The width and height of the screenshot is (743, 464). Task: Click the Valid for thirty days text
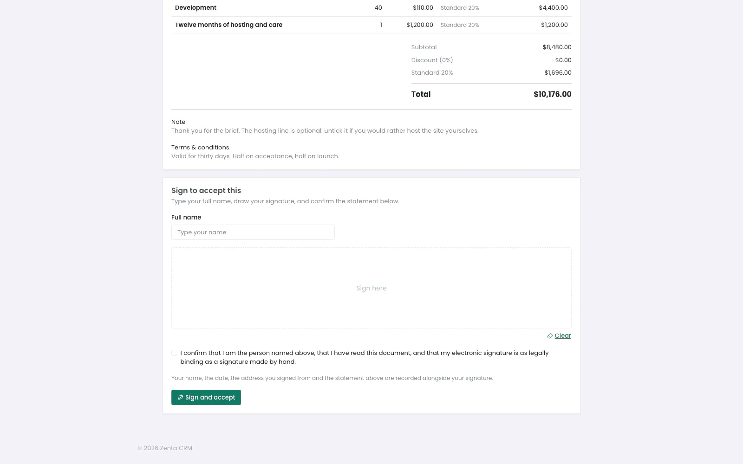(255, 156)
